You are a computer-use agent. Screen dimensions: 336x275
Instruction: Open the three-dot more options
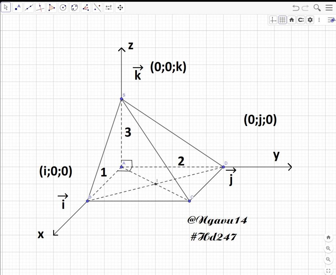319,20
